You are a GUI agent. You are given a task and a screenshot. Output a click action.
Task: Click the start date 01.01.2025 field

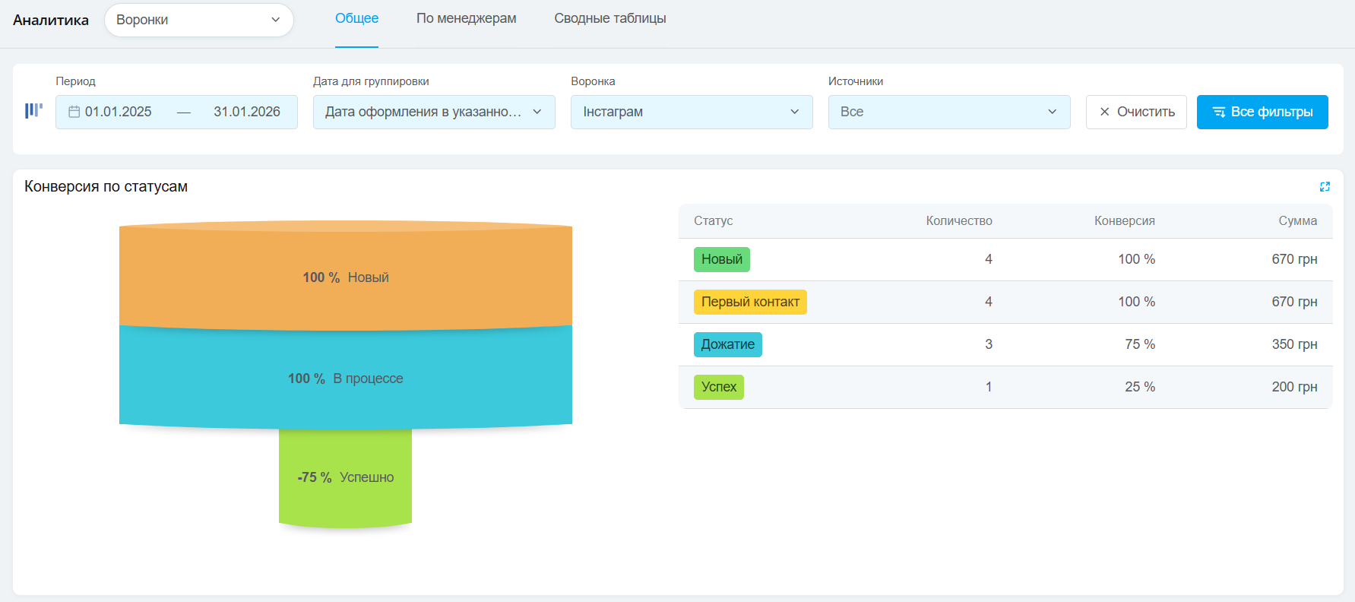(119, 112)
